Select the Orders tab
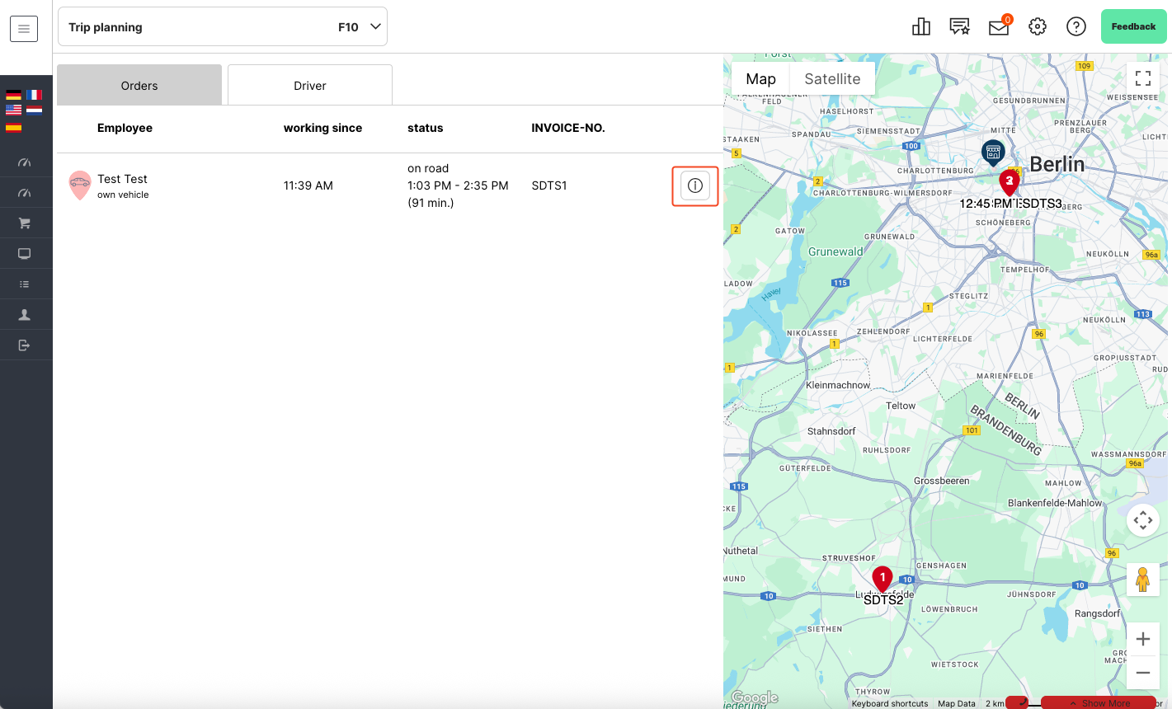 pyautogui.click(x=139, y=85)
